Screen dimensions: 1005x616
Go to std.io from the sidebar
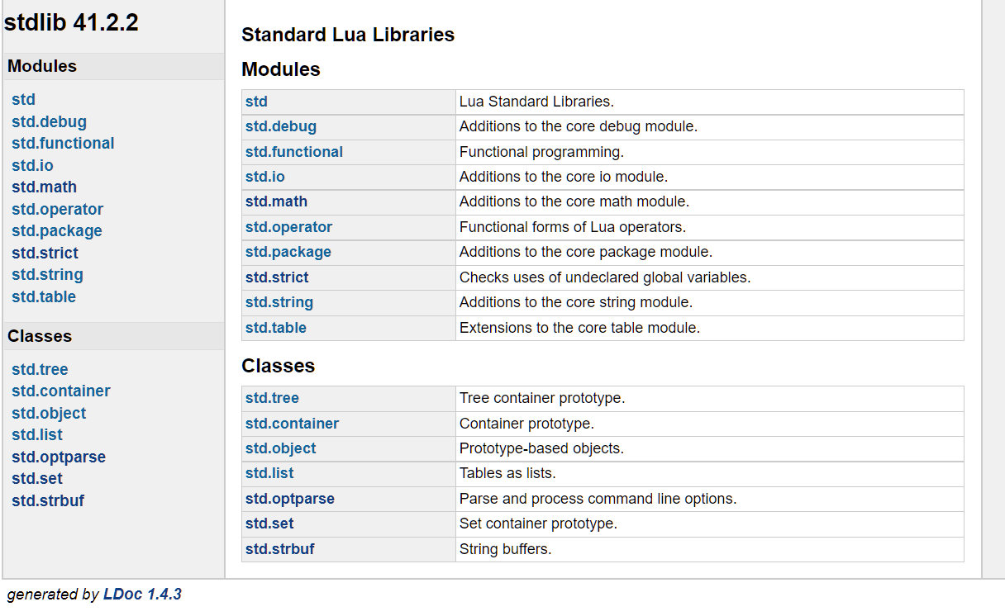[x=32, y=165]
